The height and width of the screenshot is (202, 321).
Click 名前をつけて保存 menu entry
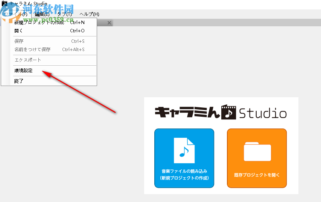(49, 50)
